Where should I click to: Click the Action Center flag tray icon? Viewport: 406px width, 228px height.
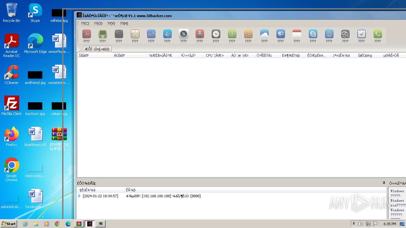coord(376,224)
